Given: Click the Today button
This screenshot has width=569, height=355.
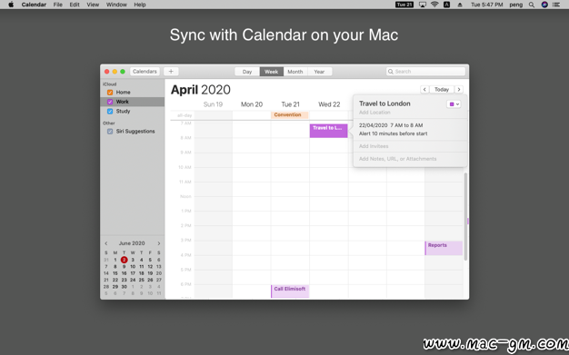Looking at the screenshot, I should click(x=442, y=90).
